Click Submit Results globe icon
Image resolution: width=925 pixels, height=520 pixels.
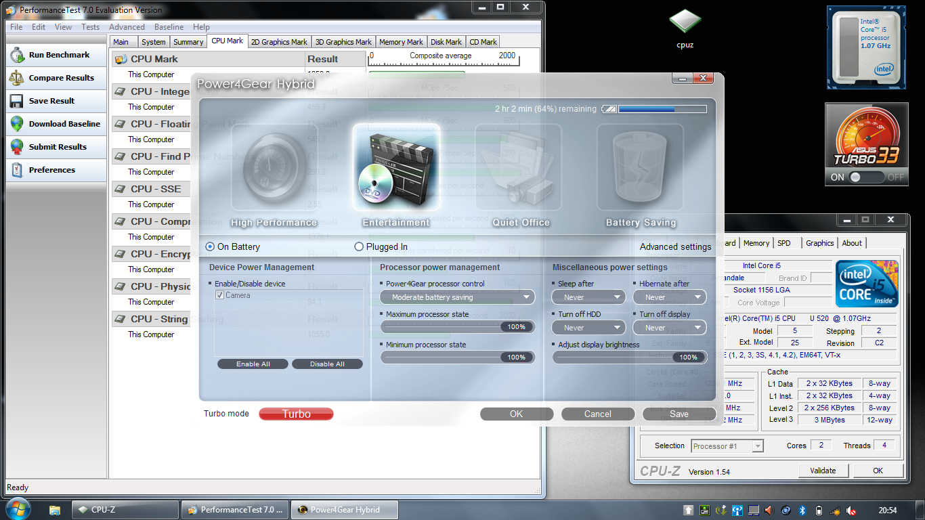coord(17,147)
